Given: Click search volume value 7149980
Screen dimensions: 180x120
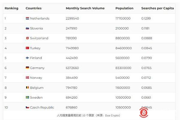Looking at the screenshot, I should click(x=72, y=48).
